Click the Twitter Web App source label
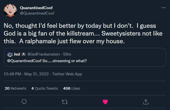 coord(67,74)
